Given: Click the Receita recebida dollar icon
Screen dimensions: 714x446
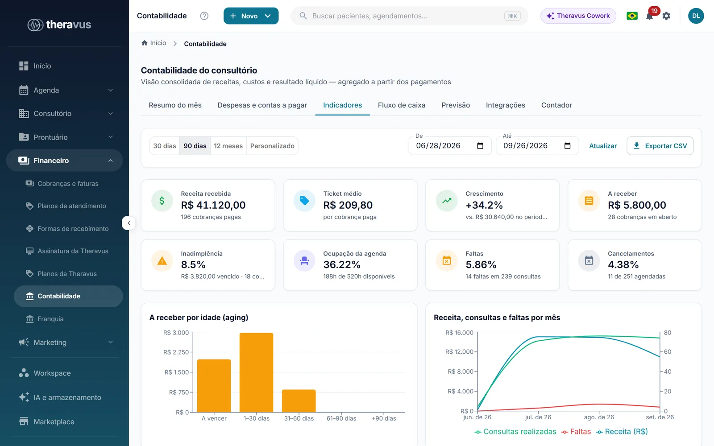Looking at the screenshot, I should point(162,201).
